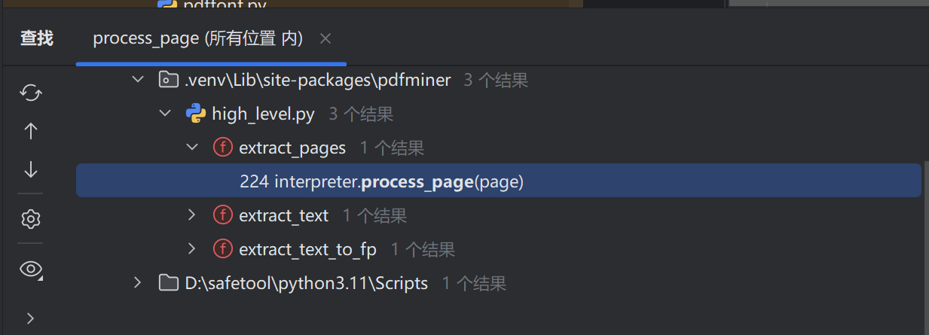Expand the extract_text_to_fp function node

[192, 248]
